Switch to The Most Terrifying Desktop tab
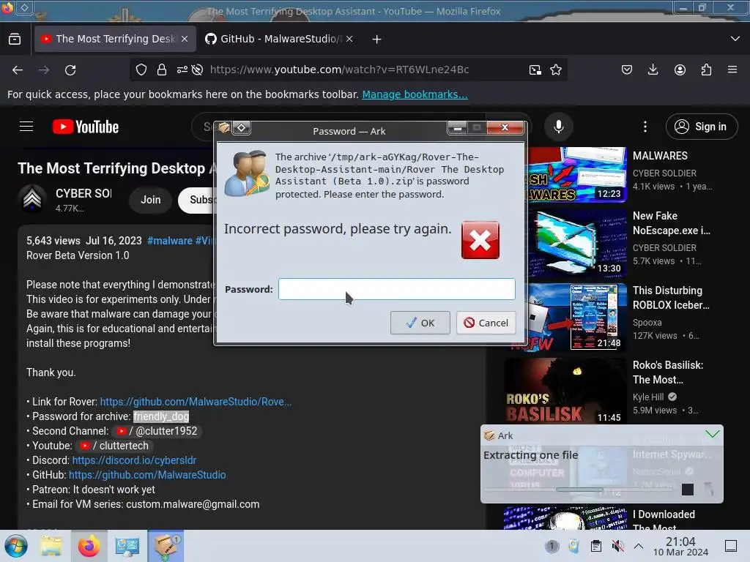 pos(115,39)
